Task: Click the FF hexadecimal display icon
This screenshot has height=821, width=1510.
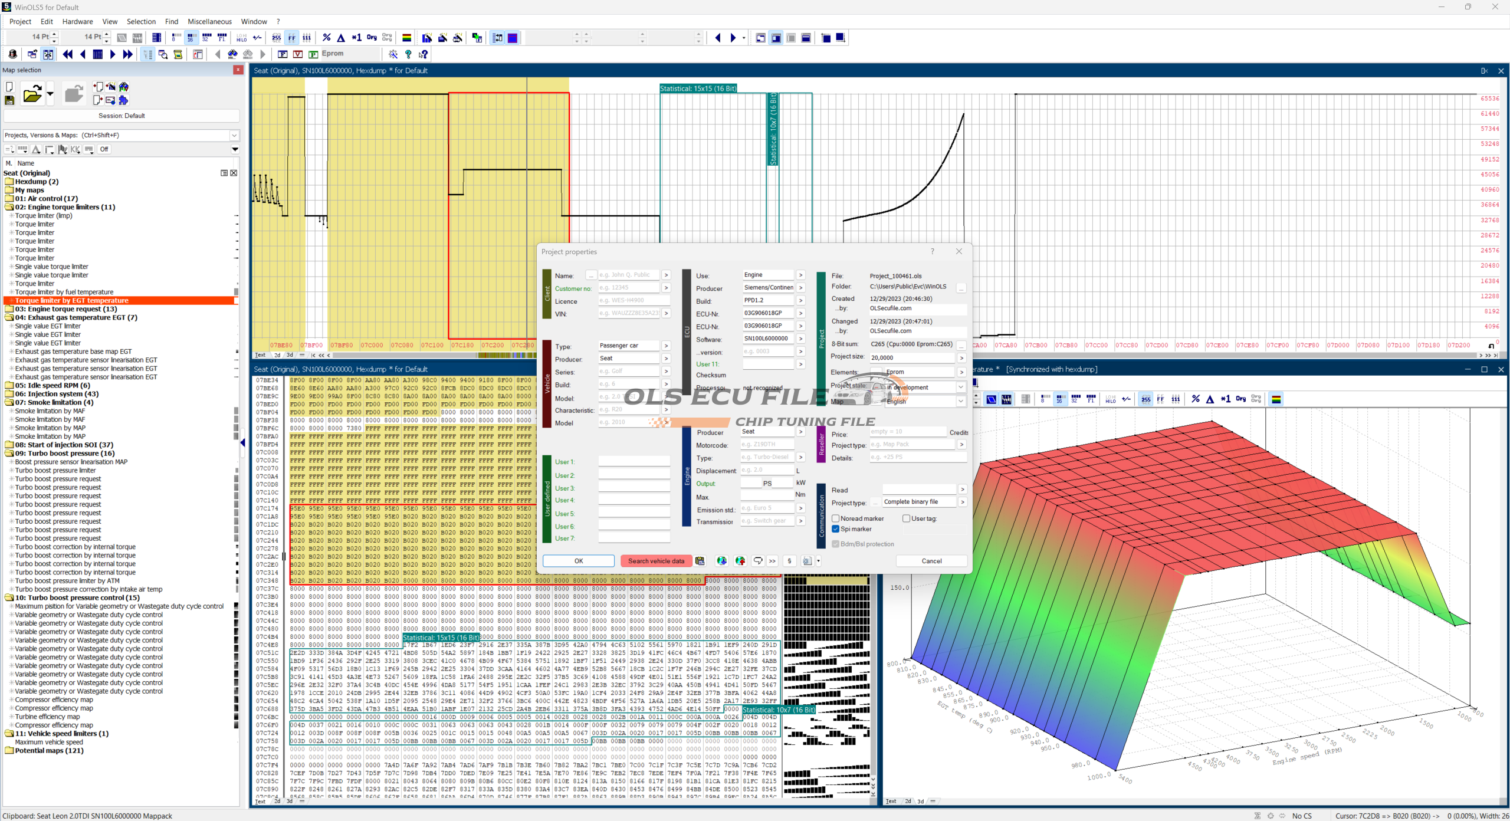Action: [x=292, y=38]
